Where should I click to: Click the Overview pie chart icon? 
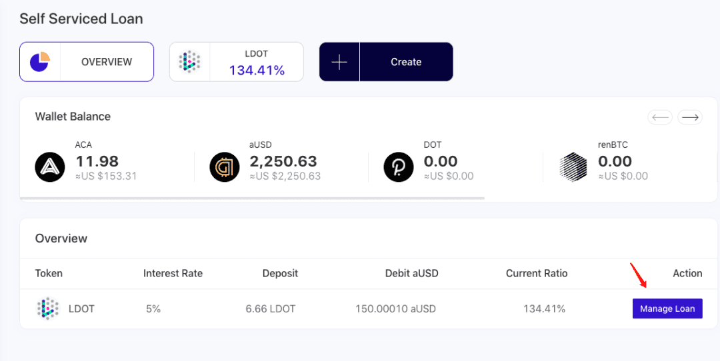click(x=40, y=62)
